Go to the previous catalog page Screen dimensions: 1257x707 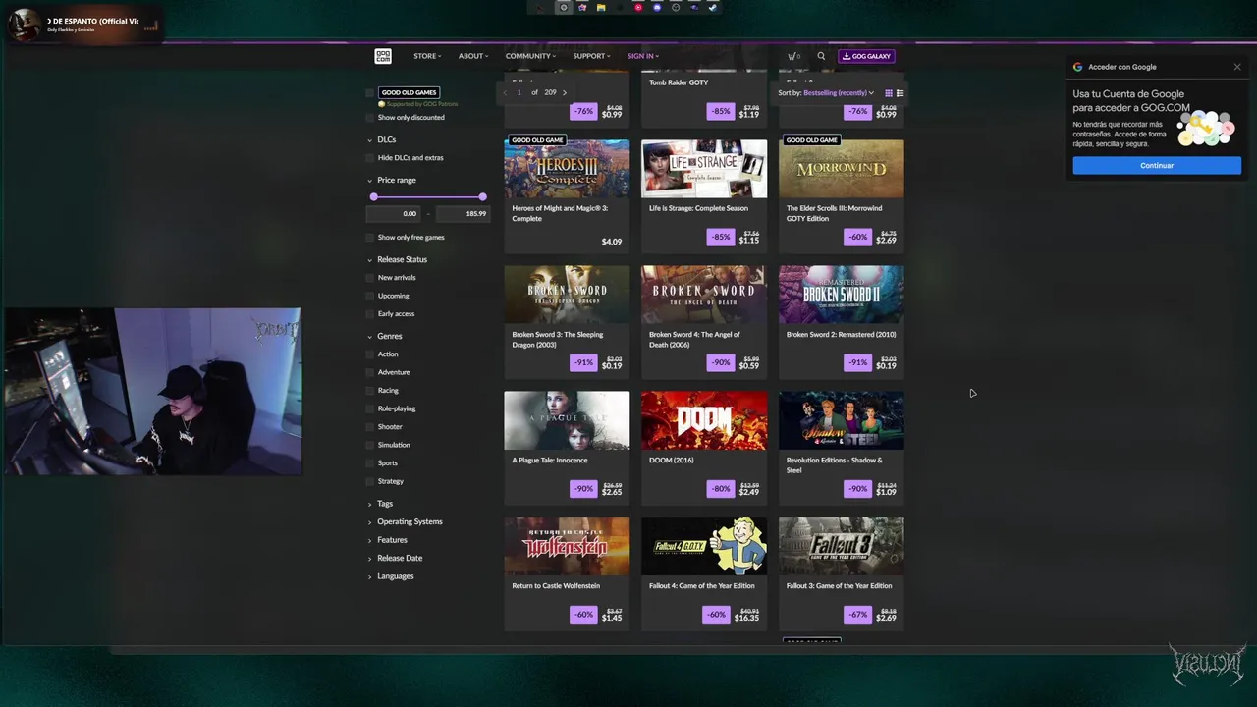[505, 92]
